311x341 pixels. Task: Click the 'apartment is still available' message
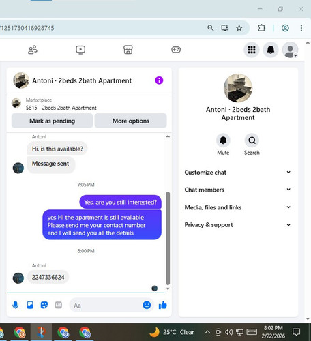point(102,225)
